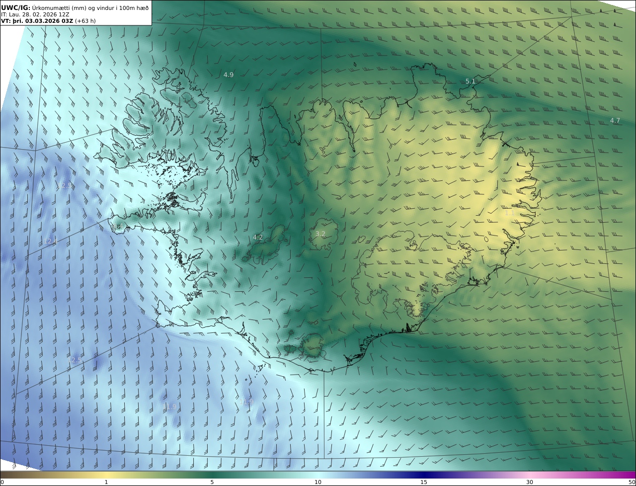The width and height of the screenshot is (636, 486).
Task: Click the 1.1 value in East Iceland
Action: pos(510,213)
